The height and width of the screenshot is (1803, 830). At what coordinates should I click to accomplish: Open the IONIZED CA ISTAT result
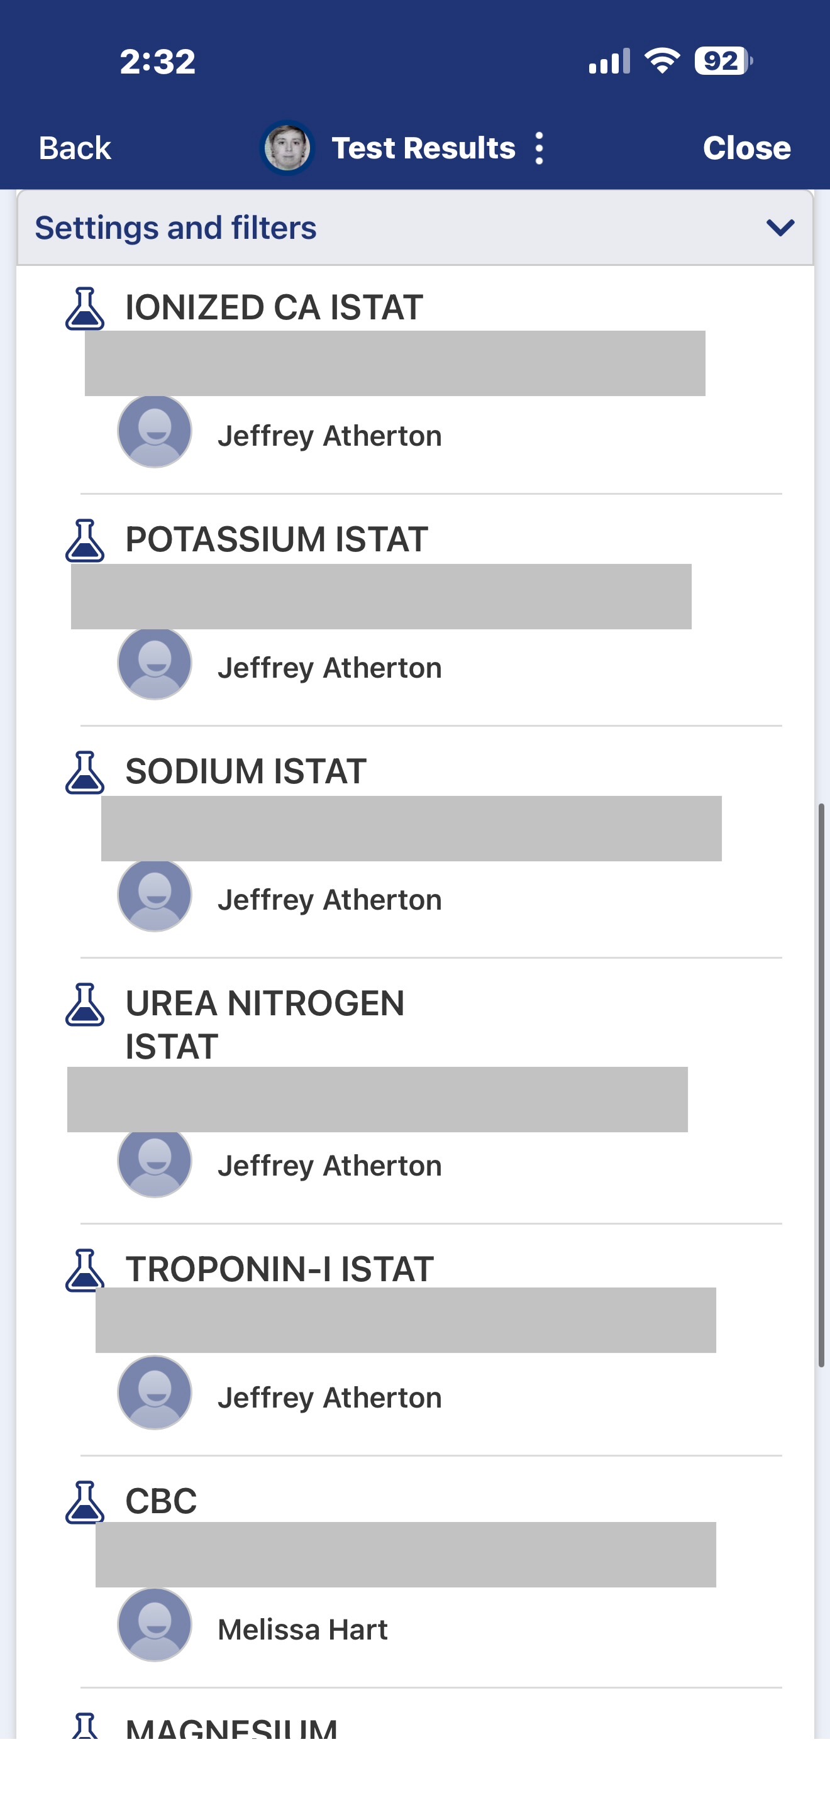click(x=274, y=308)
